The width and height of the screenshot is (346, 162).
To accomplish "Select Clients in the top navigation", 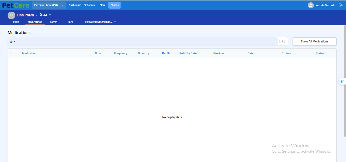I will (x=114, y=5).
